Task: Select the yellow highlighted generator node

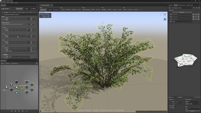Action: (22, 87)
